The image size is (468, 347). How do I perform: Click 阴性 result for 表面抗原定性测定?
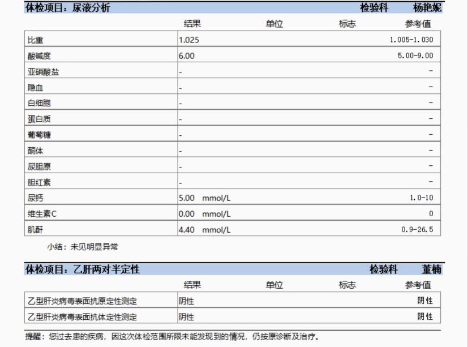[186, 301]
